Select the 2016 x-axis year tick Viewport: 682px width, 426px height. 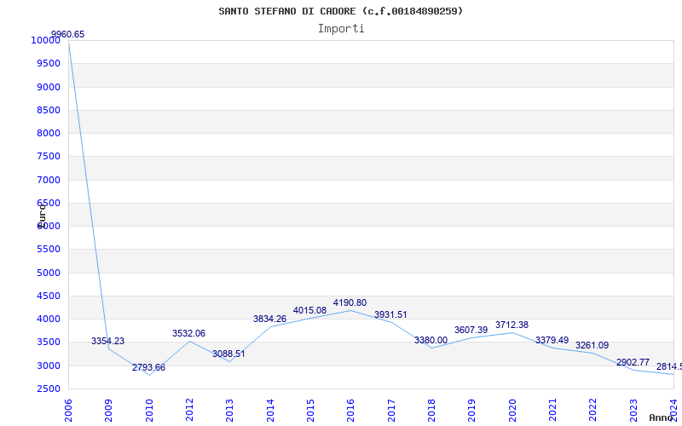(350, 408)
